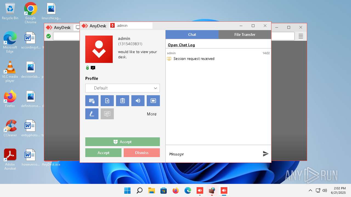The image size is (351, 197).
Task: Open volume control in system tray
Action: pos(325,190)
